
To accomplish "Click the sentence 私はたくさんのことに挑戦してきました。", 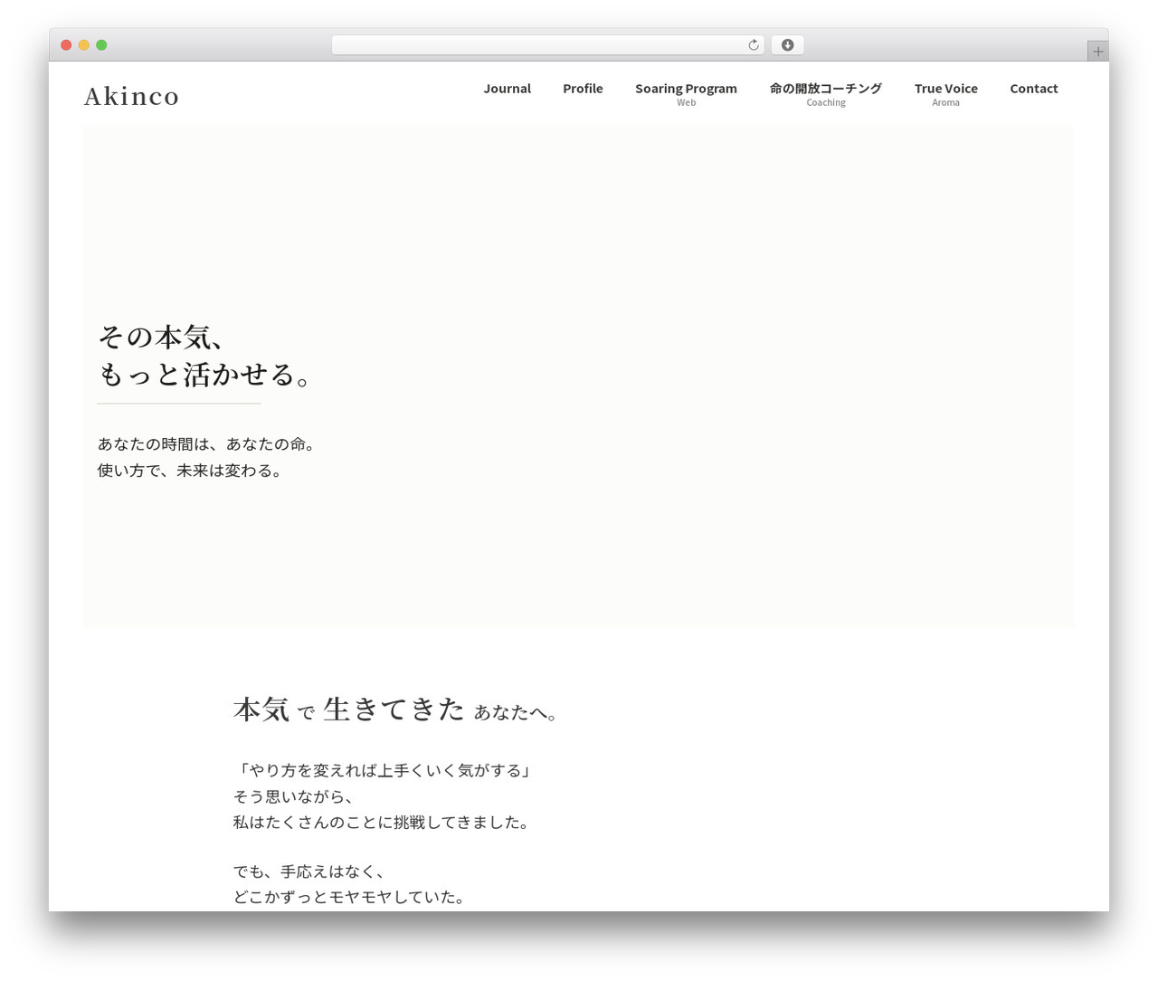I will coord(382,823).
